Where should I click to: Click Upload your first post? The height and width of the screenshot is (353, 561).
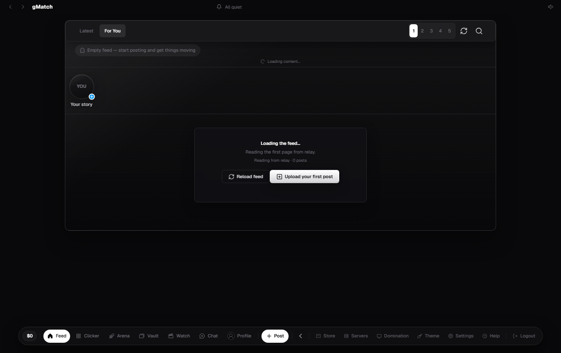(x=304, y=176)
